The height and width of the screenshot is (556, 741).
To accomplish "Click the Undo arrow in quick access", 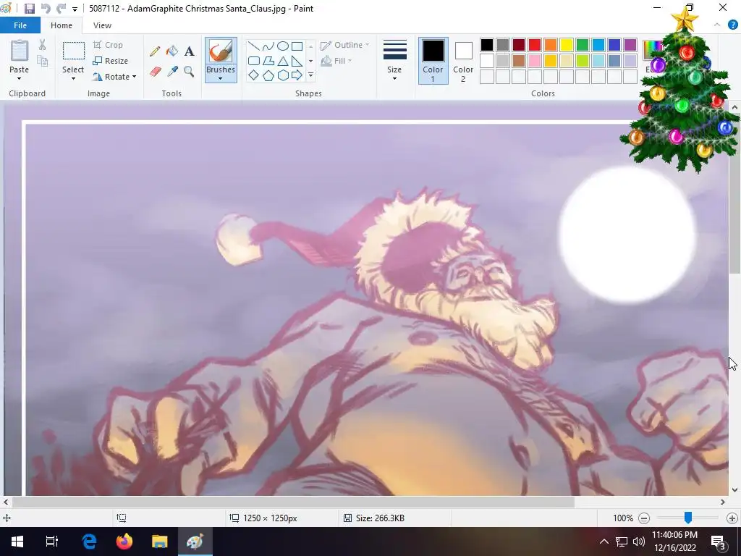I will tap(46, 9).
